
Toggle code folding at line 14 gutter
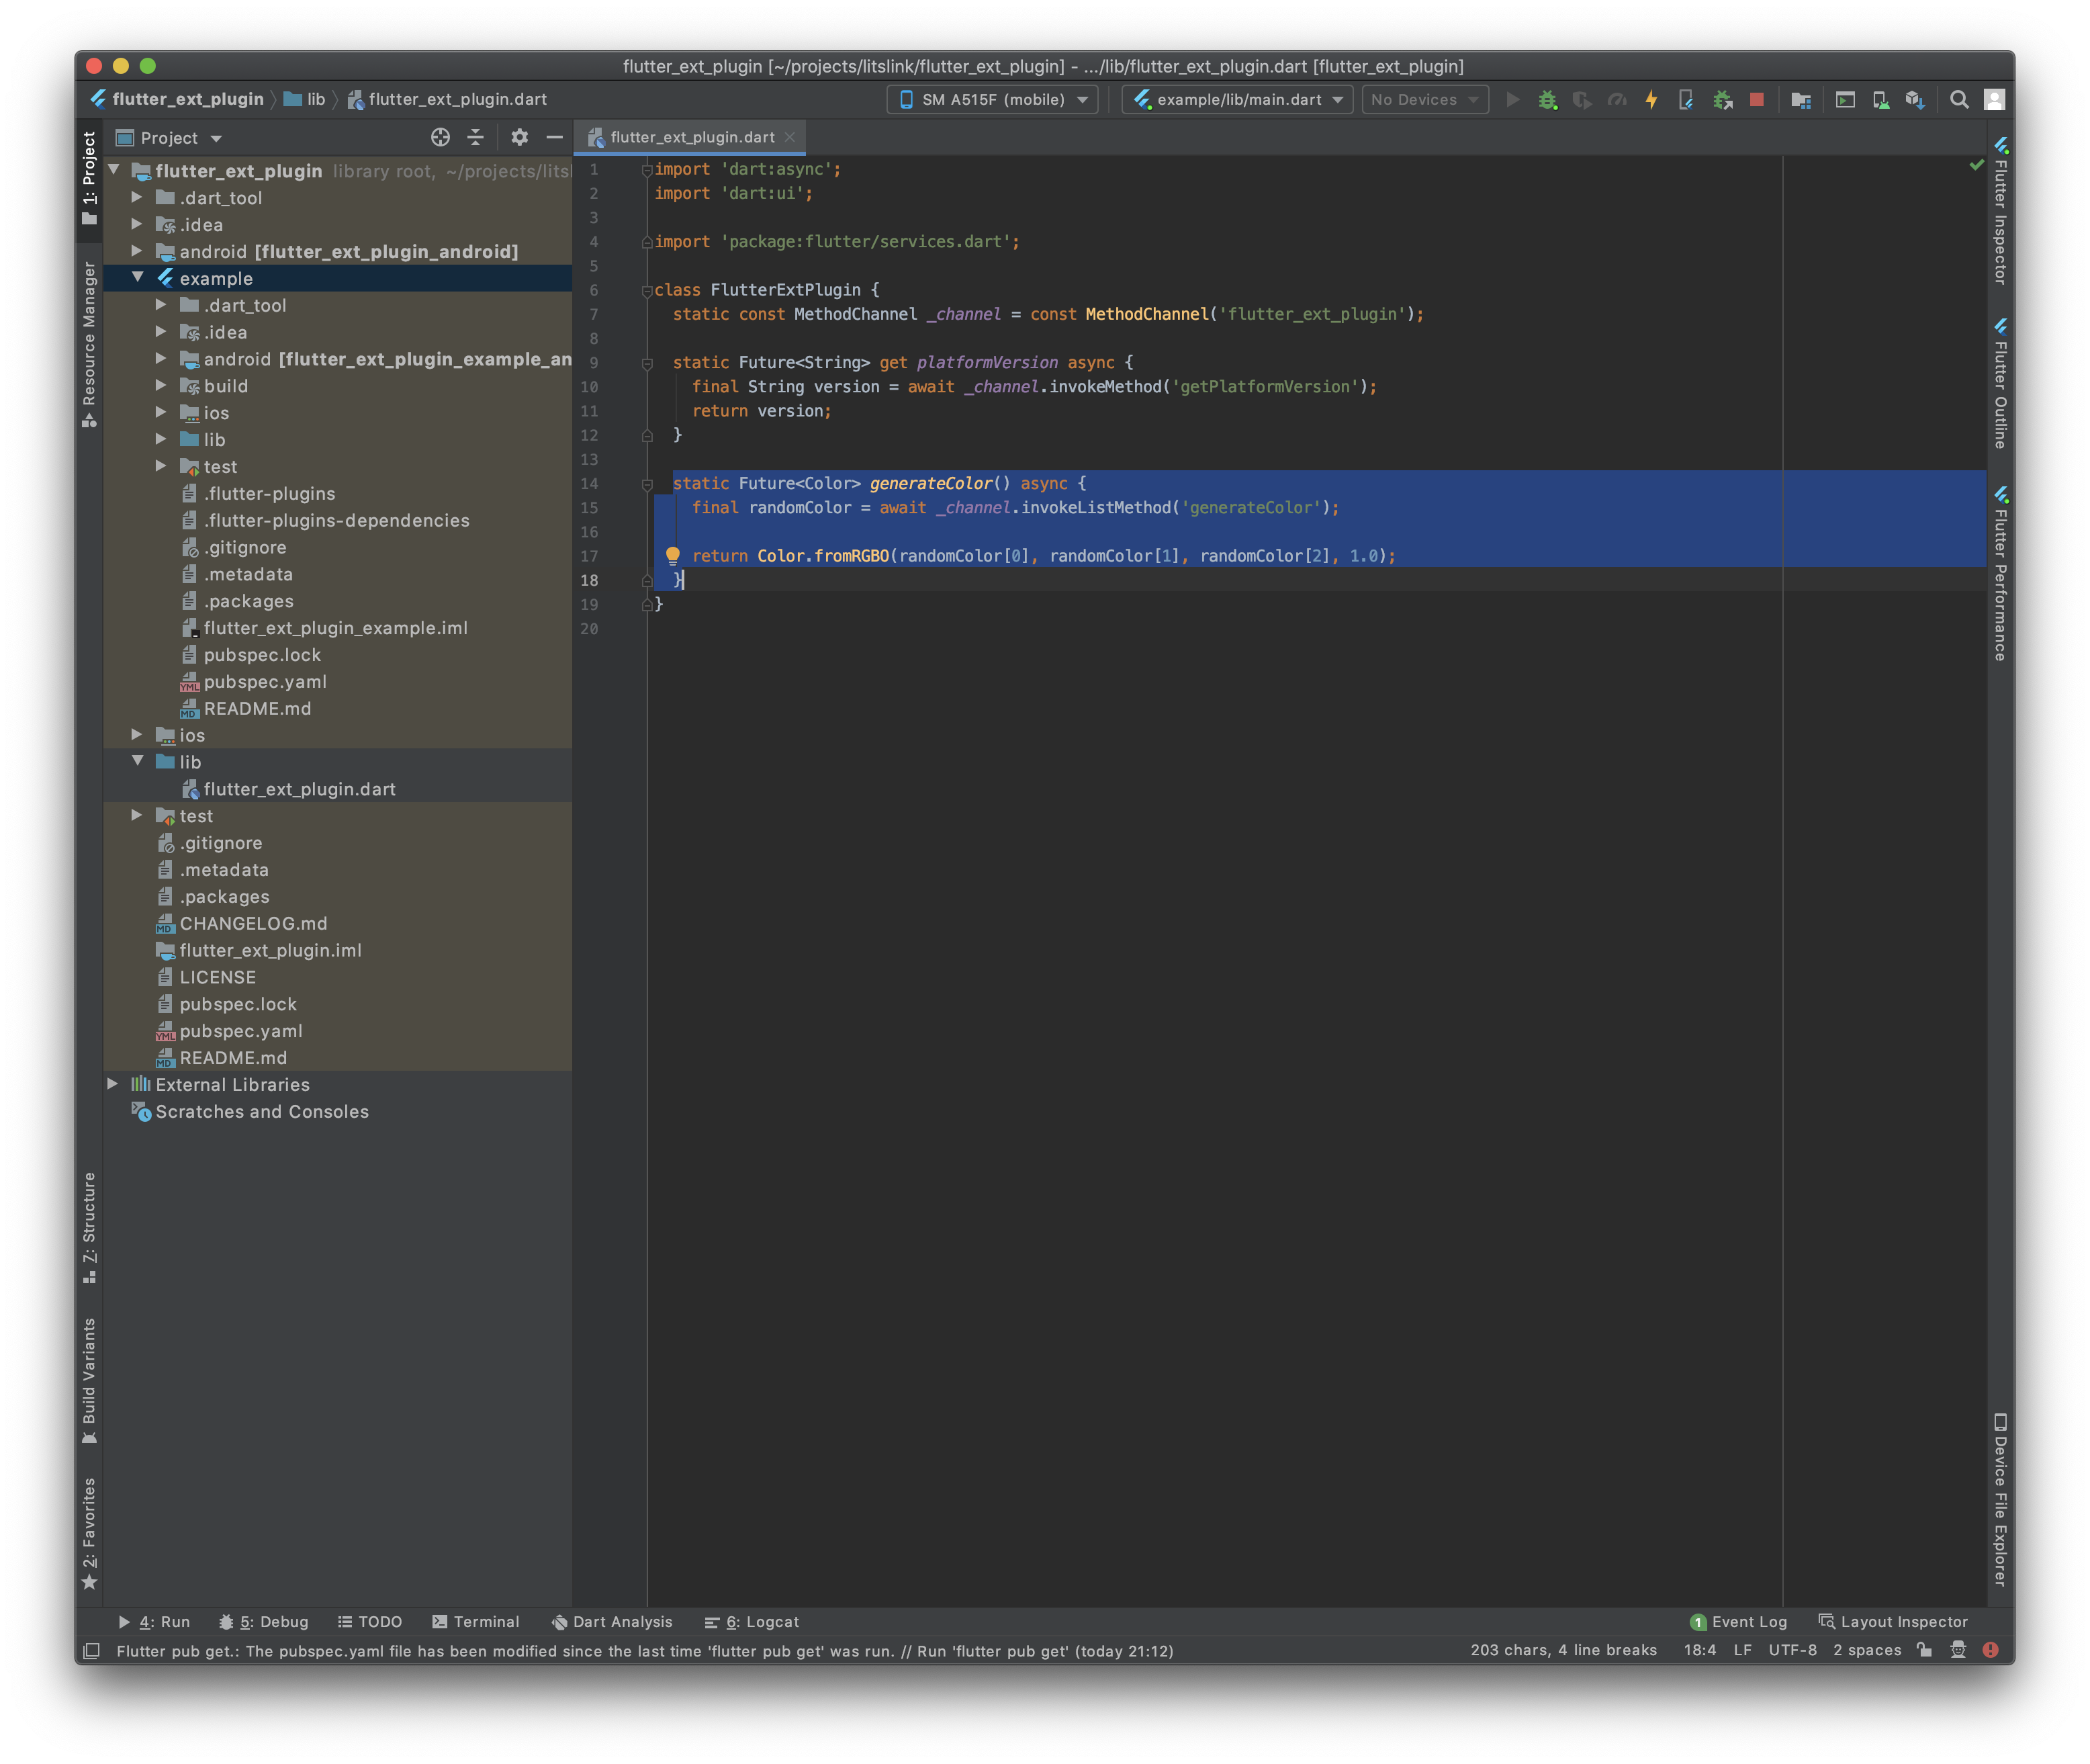click(x=647, y=484)
